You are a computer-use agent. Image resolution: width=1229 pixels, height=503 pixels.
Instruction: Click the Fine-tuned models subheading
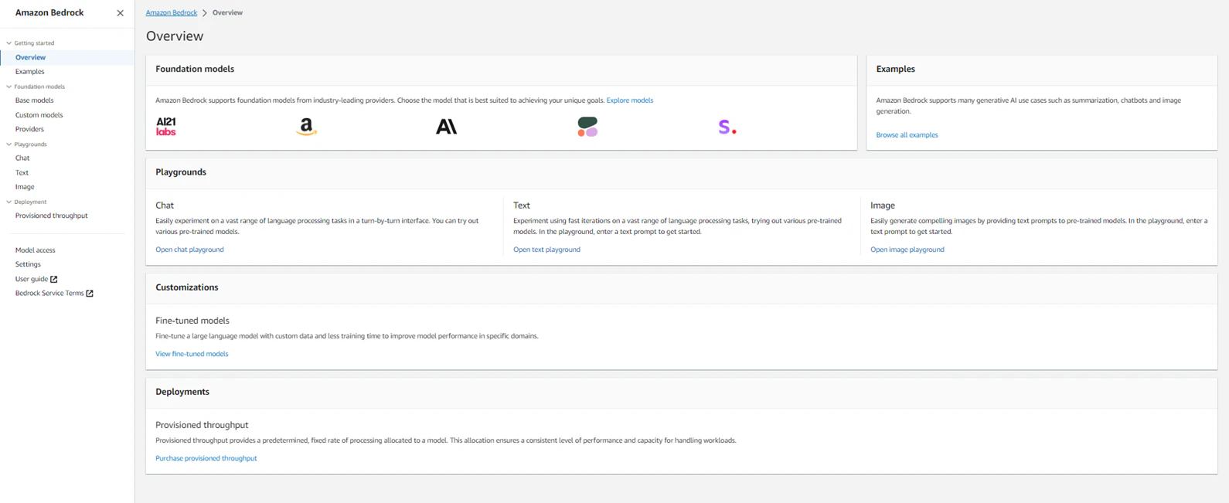coord(192,321)
